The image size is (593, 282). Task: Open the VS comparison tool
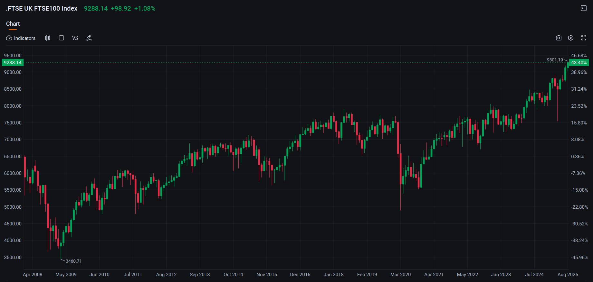pyautogui.click(x=75, y=38)
